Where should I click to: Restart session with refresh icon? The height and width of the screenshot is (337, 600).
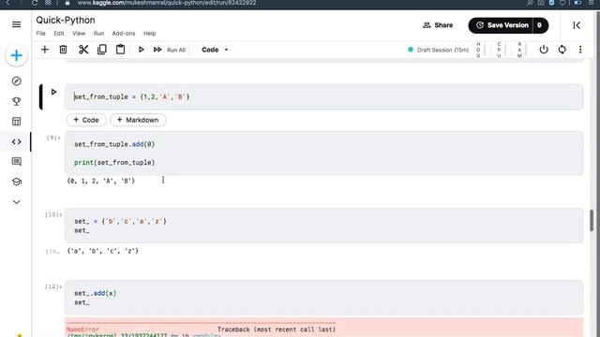562,50
